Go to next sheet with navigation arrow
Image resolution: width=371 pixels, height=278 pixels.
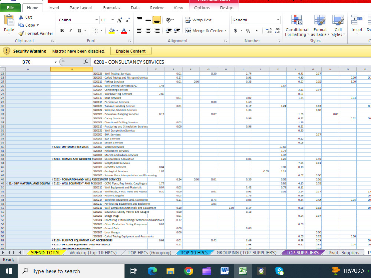point(14,252)
